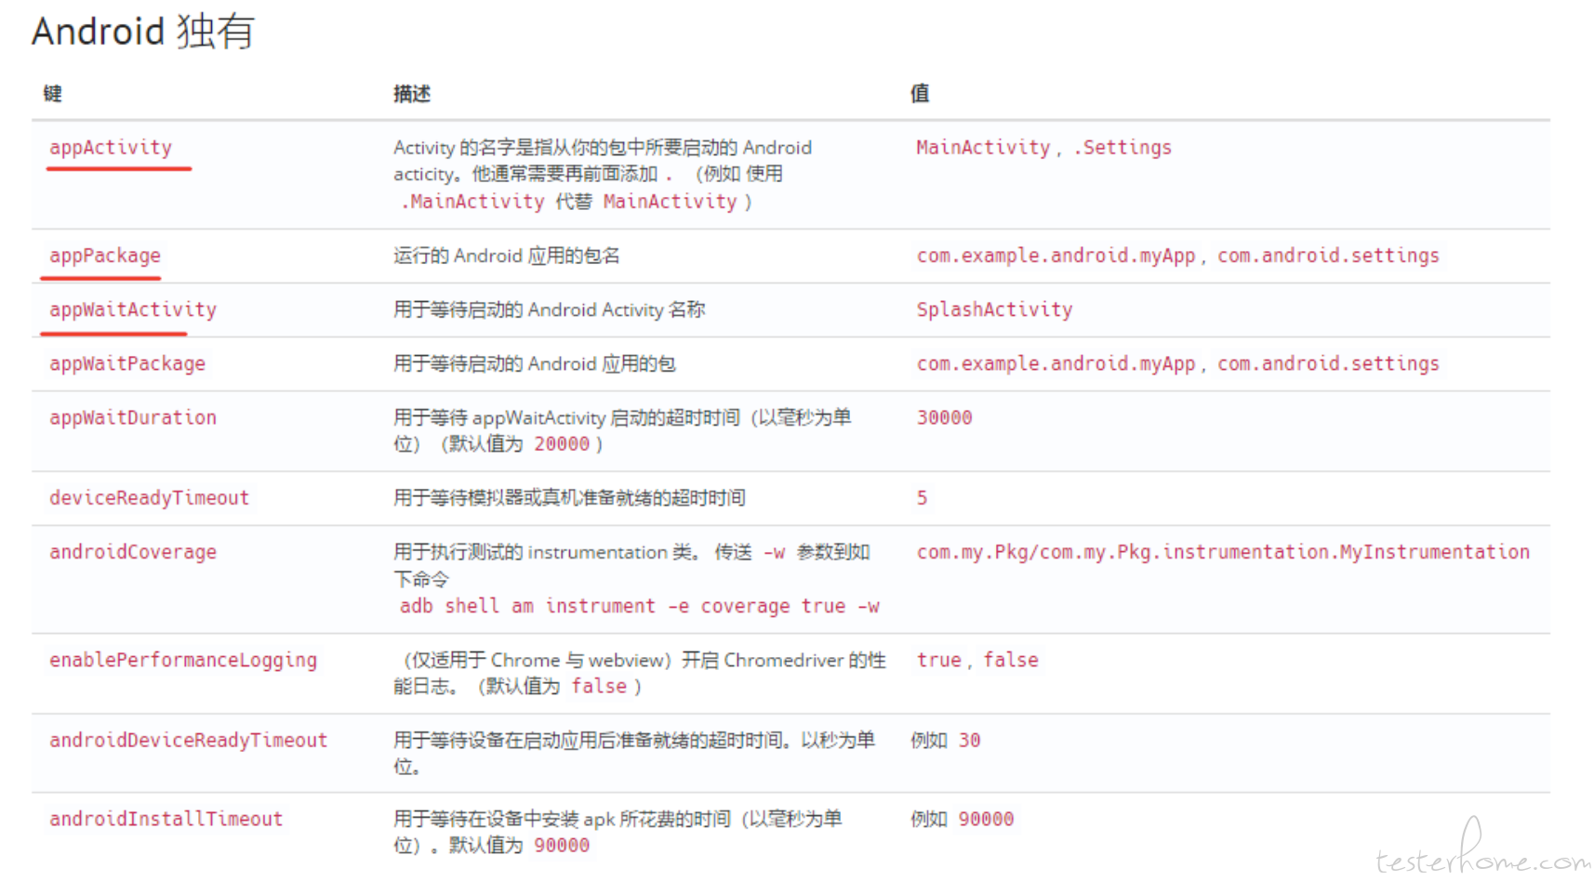
Task: Click description '用于等待启动的 Android 应用的包'
Action: click(x=535, y=363)
